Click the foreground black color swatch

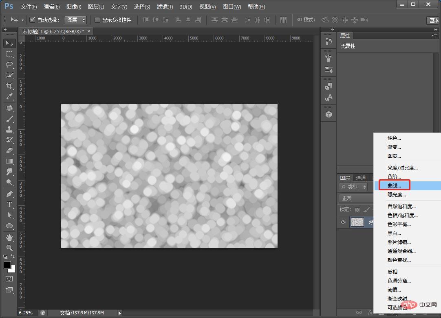point(7,264)
